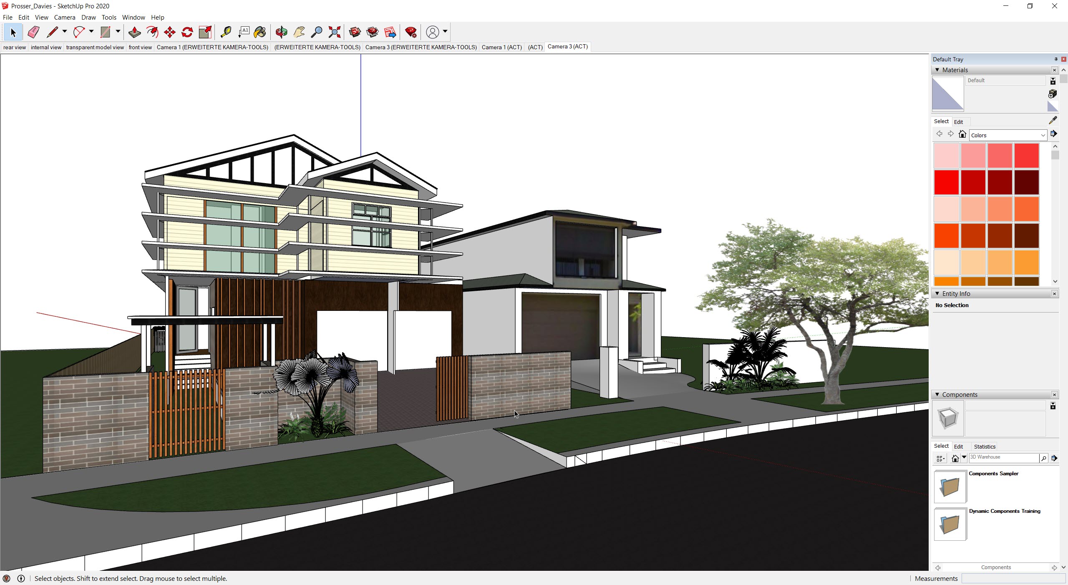
Task: Send model to LayOut
Action: coord(390,32)
